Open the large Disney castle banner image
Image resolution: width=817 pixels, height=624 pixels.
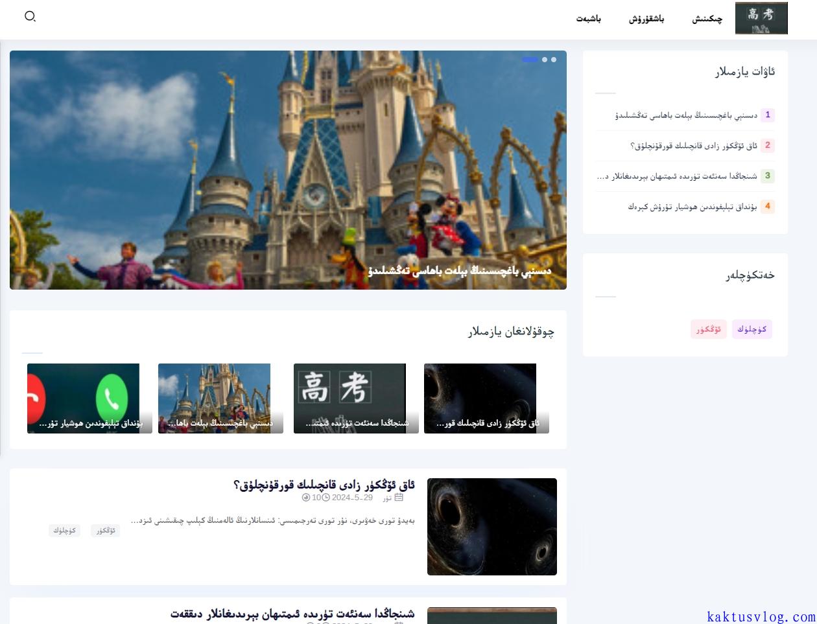click(288, 170)
